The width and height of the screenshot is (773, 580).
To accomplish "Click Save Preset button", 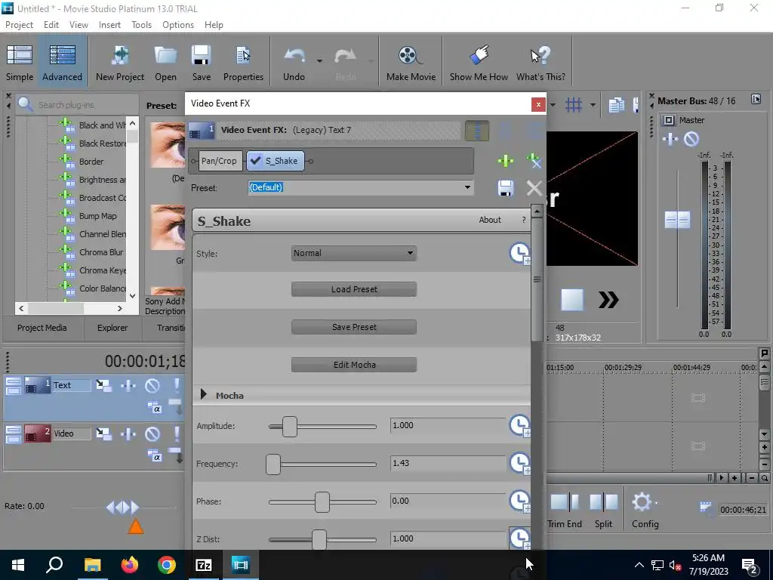I will pos(354,327).
